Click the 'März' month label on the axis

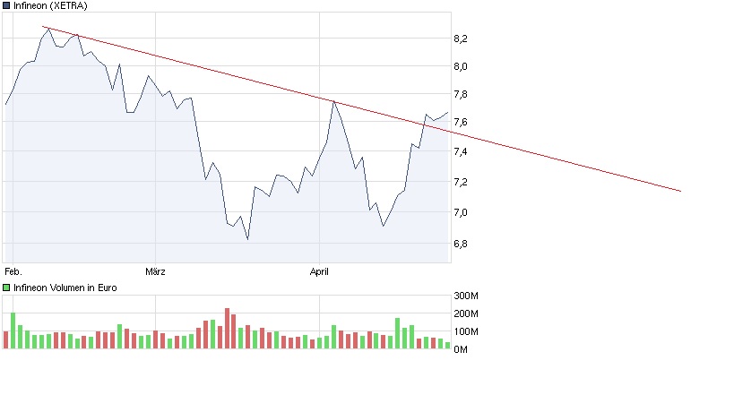coord(156,270)
